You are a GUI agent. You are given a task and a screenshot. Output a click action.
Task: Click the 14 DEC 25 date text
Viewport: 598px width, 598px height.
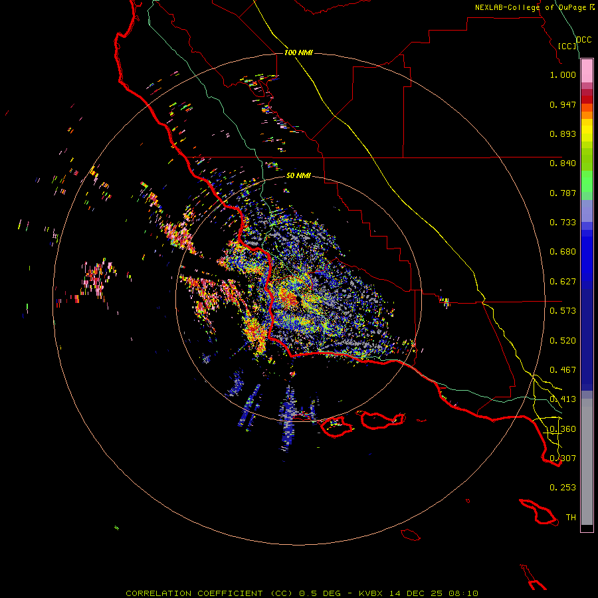coord(416,593)
